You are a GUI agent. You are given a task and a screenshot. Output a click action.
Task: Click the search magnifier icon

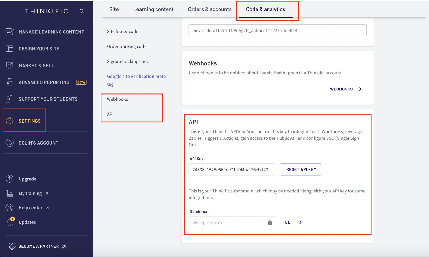point(82,11)
